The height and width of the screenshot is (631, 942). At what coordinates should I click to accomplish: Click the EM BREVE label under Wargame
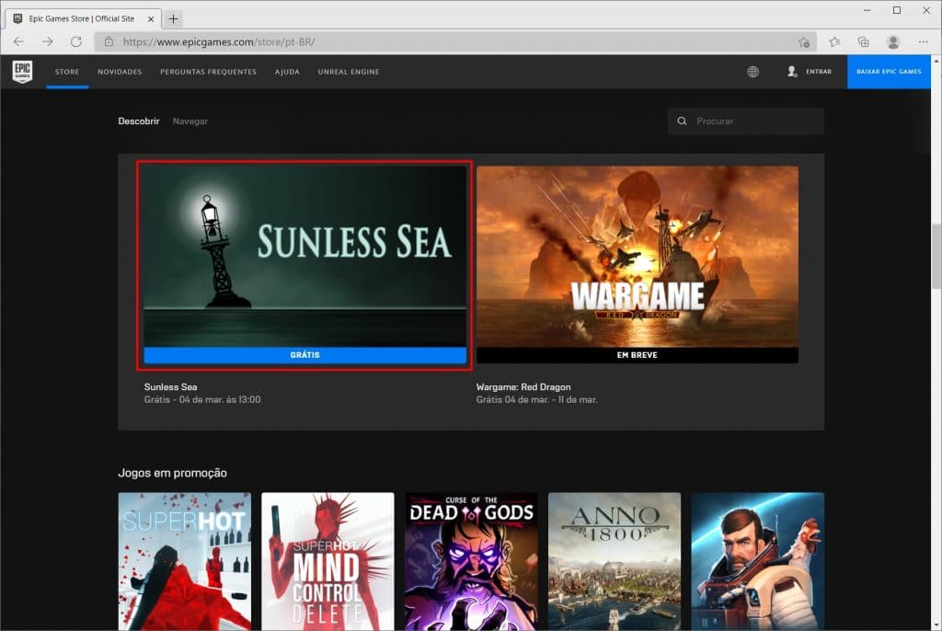(x=638, y=355)
